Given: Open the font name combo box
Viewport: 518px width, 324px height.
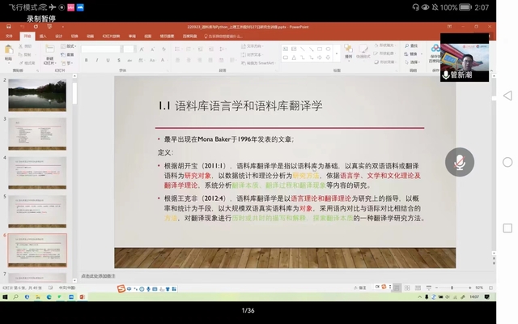Looking at the screenshot, I should tap(101, 48).
